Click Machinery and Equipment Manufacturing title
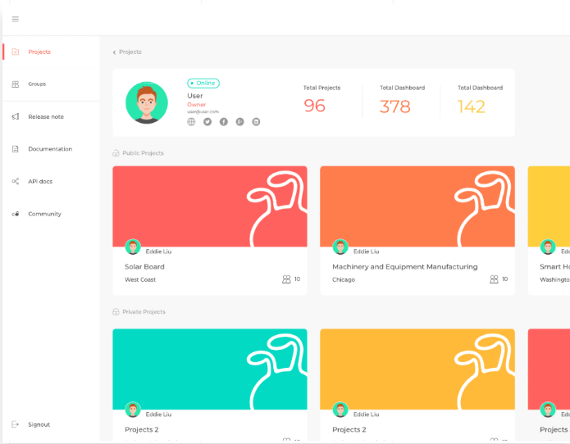This screenshot has width=570, height=444. 405,267
